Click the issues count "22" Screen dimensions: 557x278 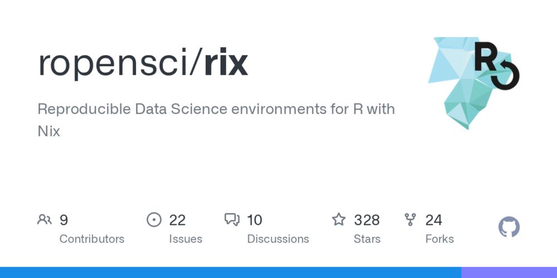[x=177, y=220]
